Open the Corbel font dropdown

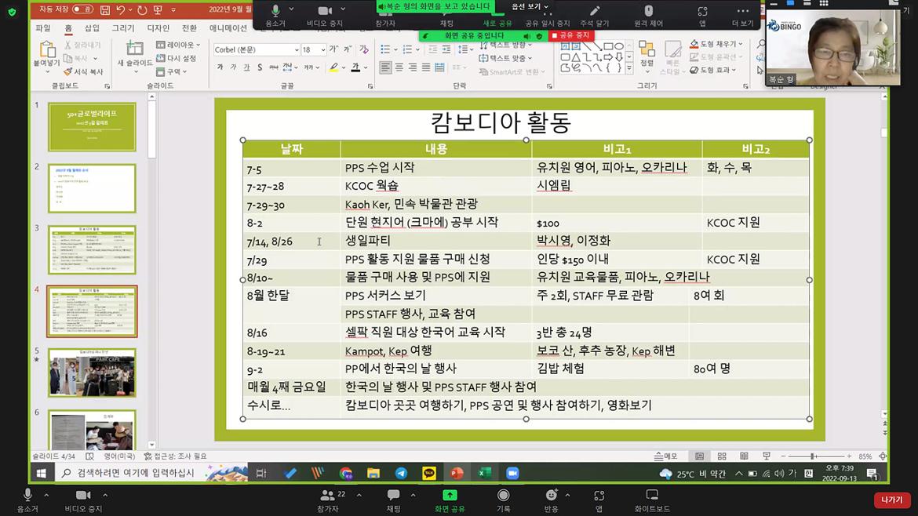tap(296, 49)
